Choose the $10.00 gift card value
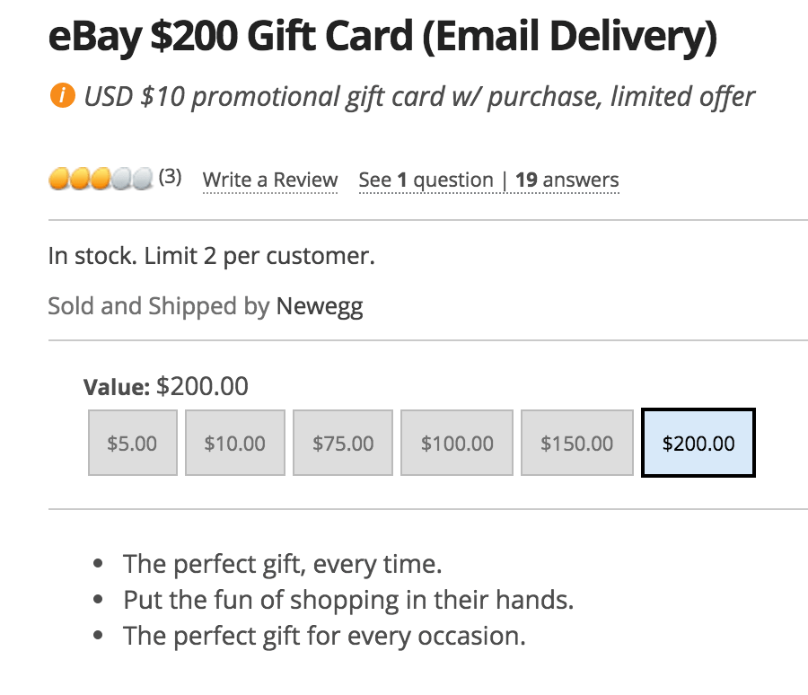The height and width of the screenshot is (695, 808). pos(235,443)
